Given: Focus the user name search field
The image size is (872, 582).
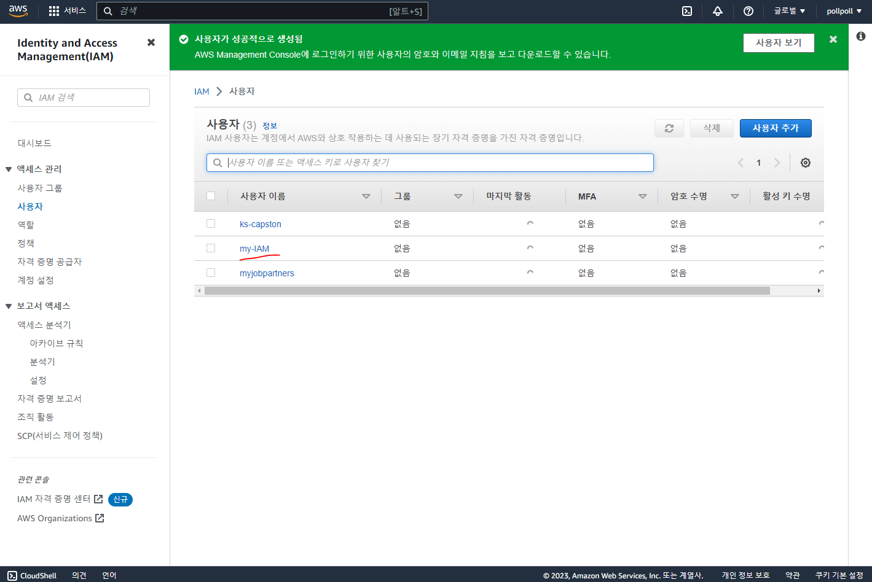Looking at the screenshot, I should pos(430,163).
